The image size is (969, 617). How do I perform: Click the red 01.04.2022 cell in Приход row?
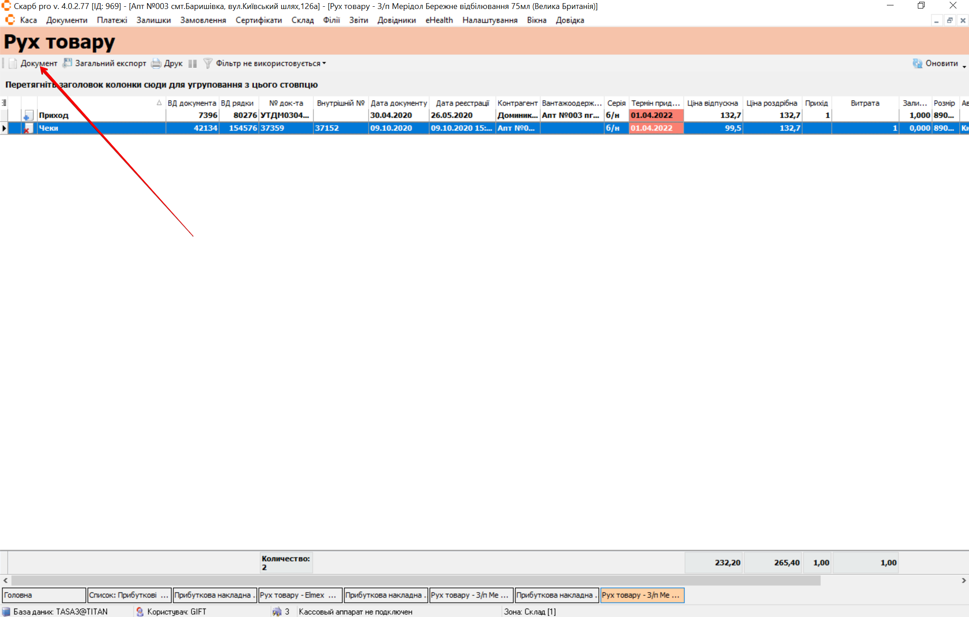[655, 115]
